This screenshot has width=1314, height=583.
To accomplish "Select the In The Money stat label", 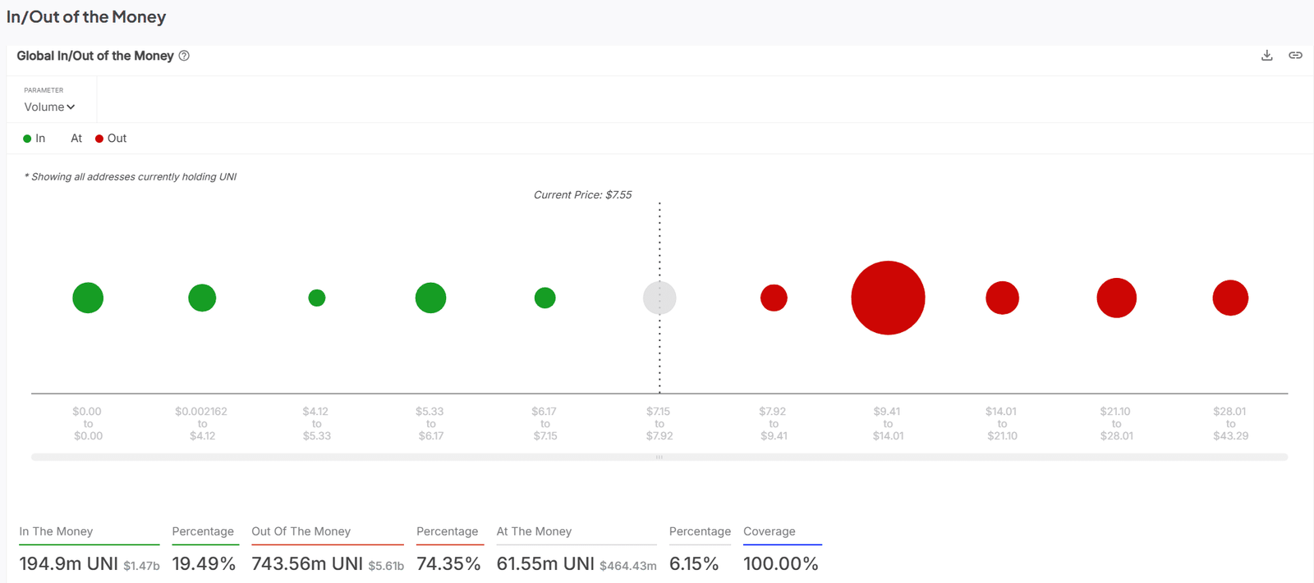I will [x=56, y=531].
